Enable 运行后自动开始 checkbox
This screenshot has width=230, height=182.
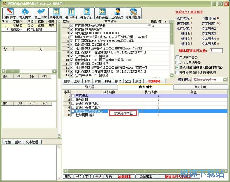click(177, 62)
